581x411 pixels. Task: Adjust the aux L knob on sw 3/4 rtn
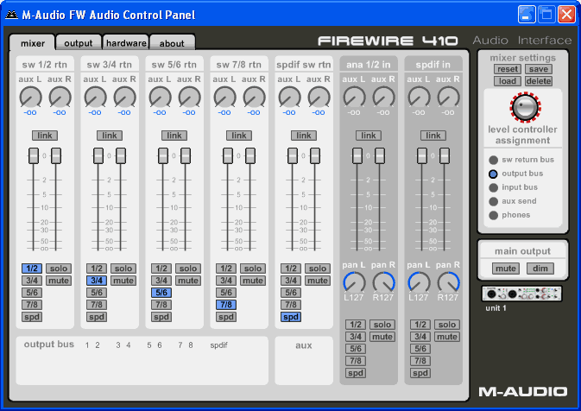click(x=95, y=97)
